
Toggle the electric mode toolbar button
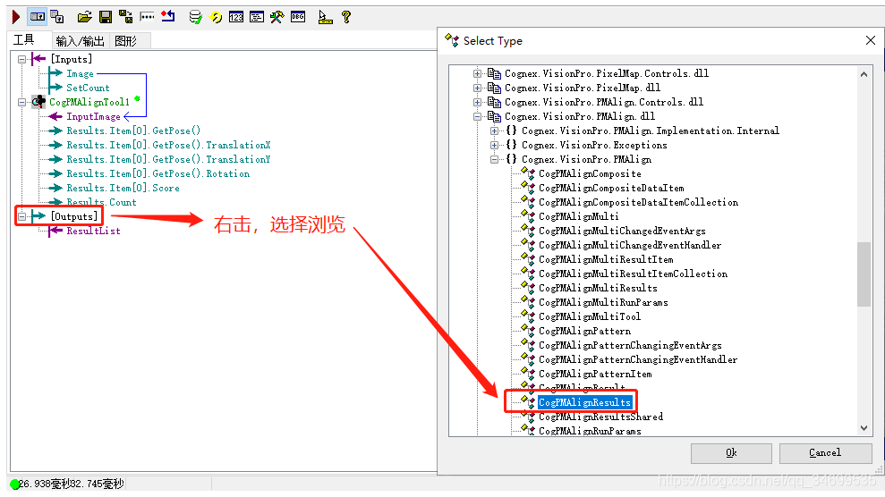(38, 17)
